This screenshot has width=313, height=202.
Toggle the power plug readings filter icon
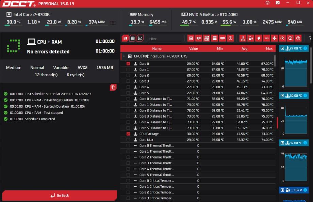tap(259, 38)
